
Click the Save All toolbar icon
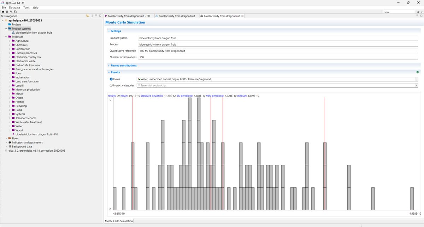tap(14, 12)
